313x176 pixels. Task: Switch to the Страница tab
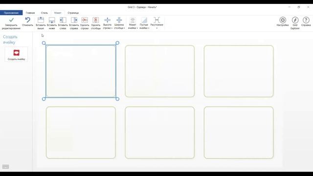point(73,13)
